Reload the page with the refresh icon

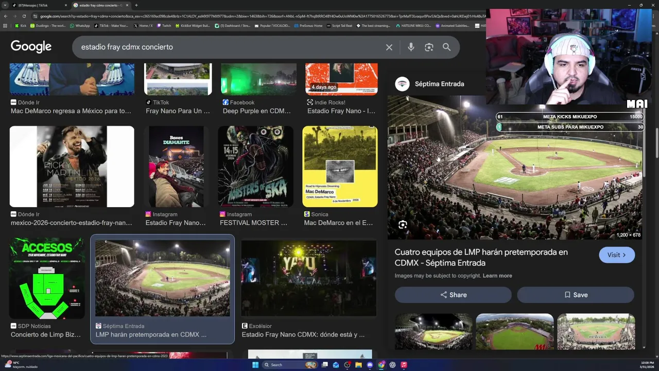coord(23,16)
